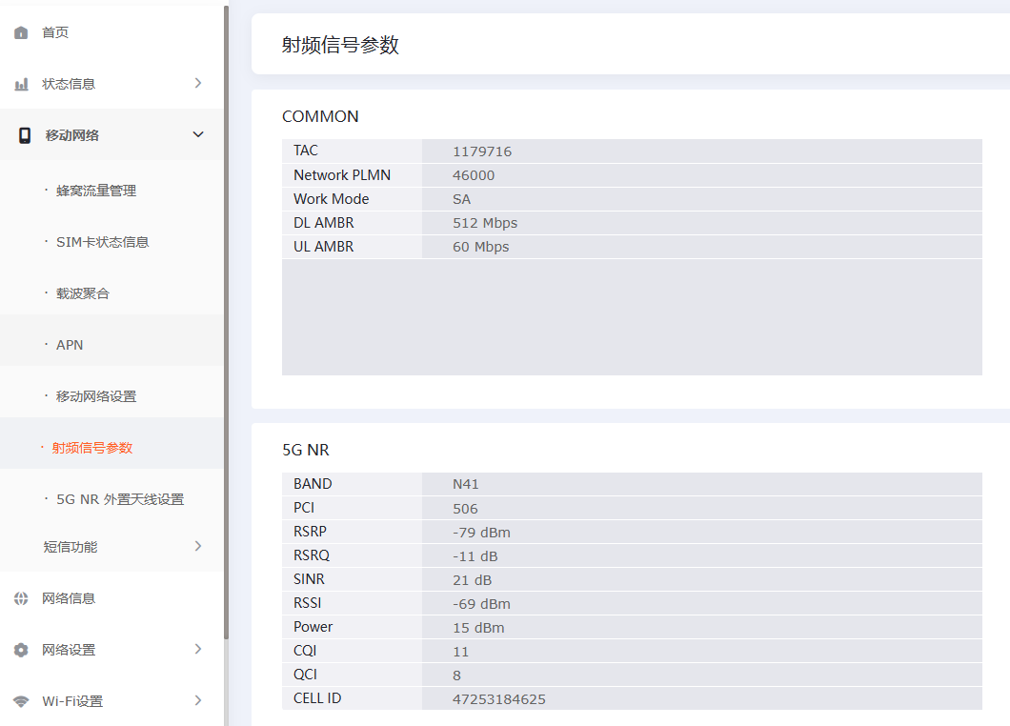
Task: Expand the Wi-Fi设置 chevron
Action: point(198,700)
